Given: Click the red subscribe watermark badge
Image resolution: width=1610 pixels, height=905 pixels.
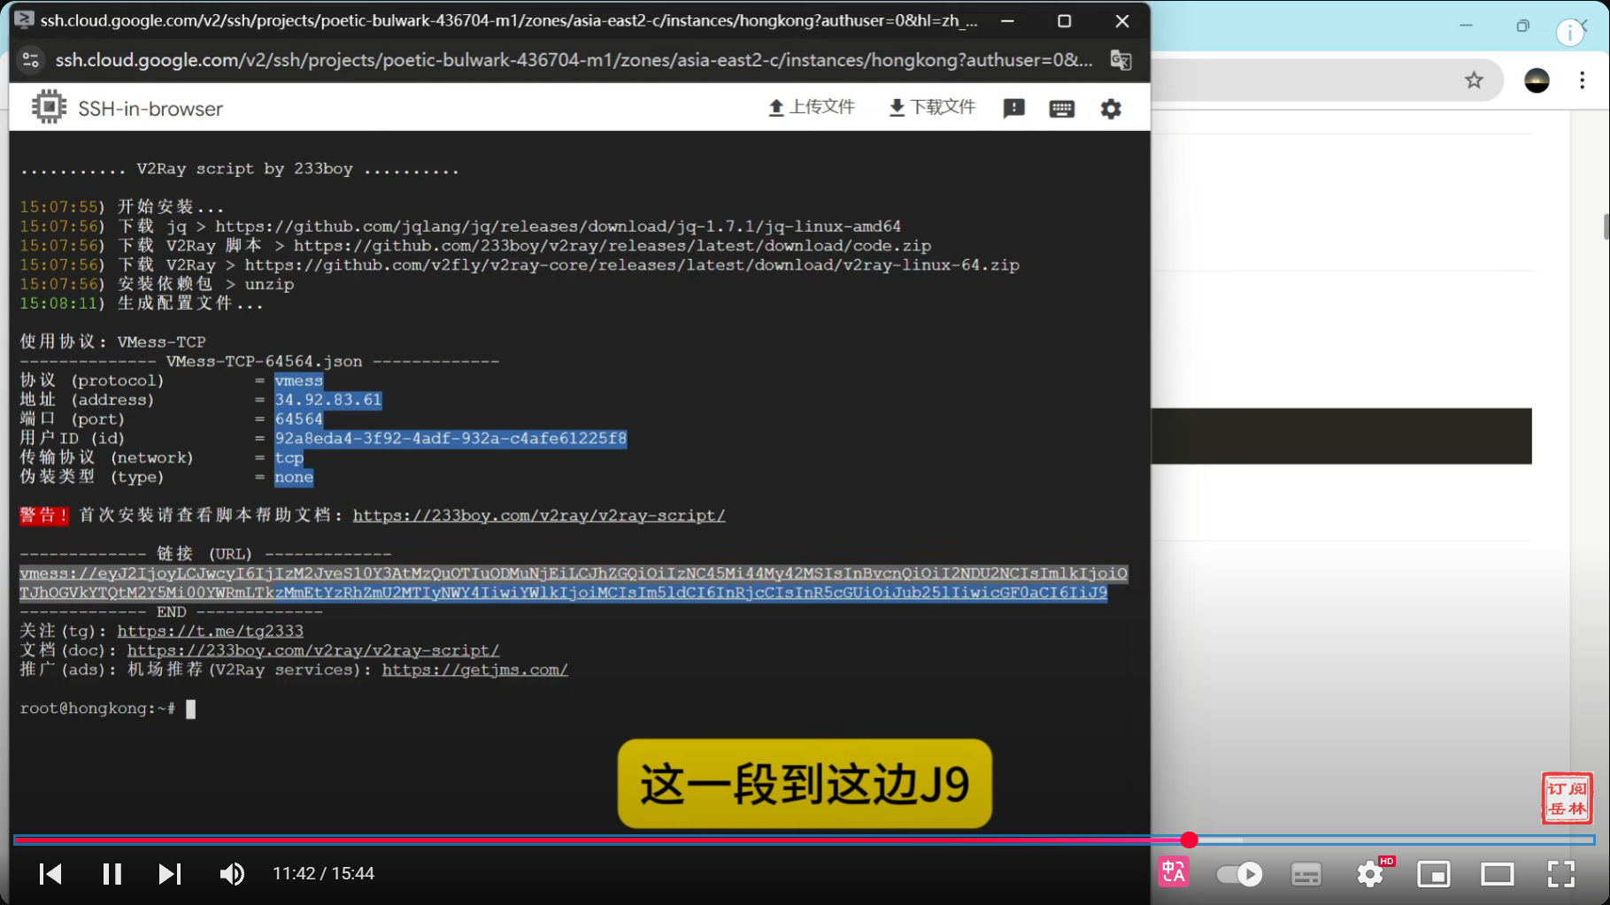Looking at the screenshot, I should pyautogui.click(x=1568, y=798).
